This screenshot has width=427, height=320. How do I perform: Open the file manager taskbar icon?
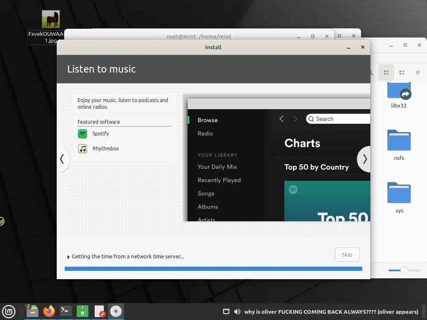(x=32, y=311)
